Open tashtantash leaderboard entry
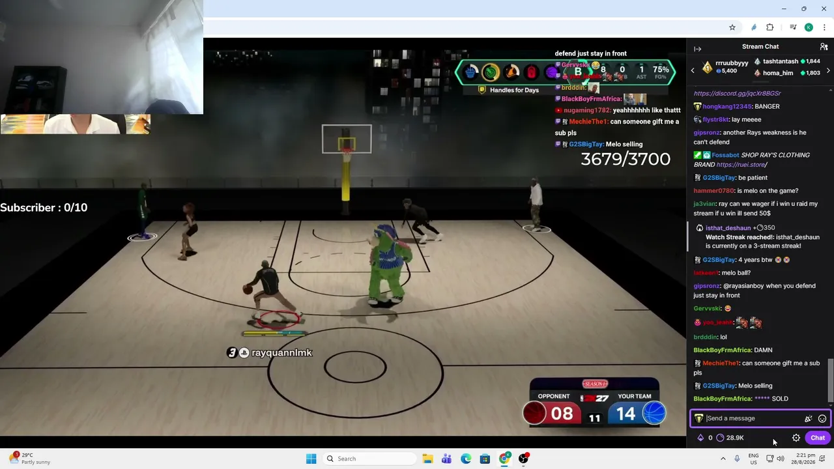834x469 pixels. tap(787, 61)
